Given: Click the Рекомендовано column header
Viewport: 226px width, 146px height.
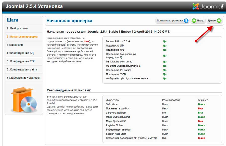Looking at the screenshot, I should pyautogui.click(x=171, y=100).
